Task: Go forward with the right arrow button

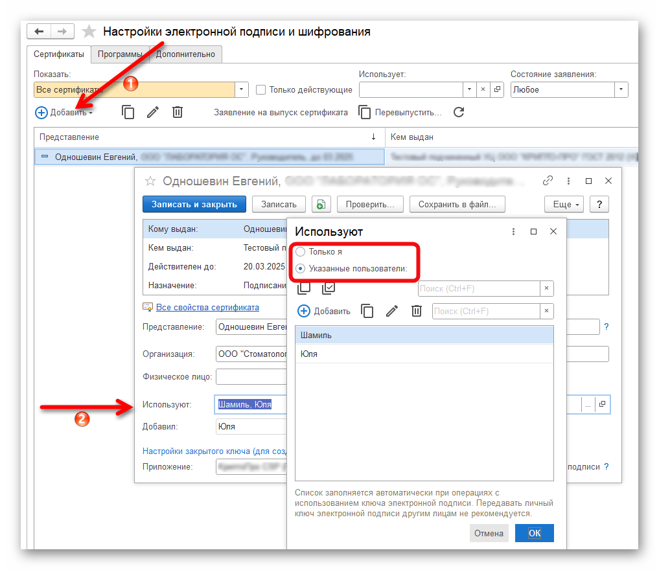Action: point(62,32)
